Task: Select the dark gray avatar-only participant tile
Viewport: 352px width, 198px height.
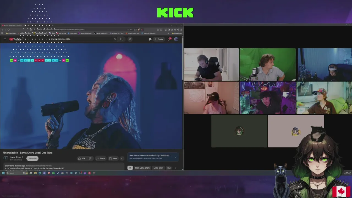Action: (239, 131)
